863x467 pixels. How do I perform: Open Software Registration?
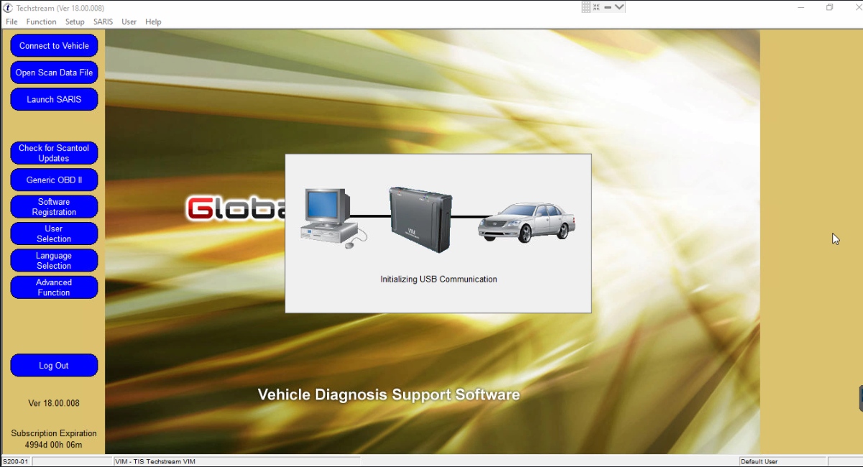tap(54, 206)
